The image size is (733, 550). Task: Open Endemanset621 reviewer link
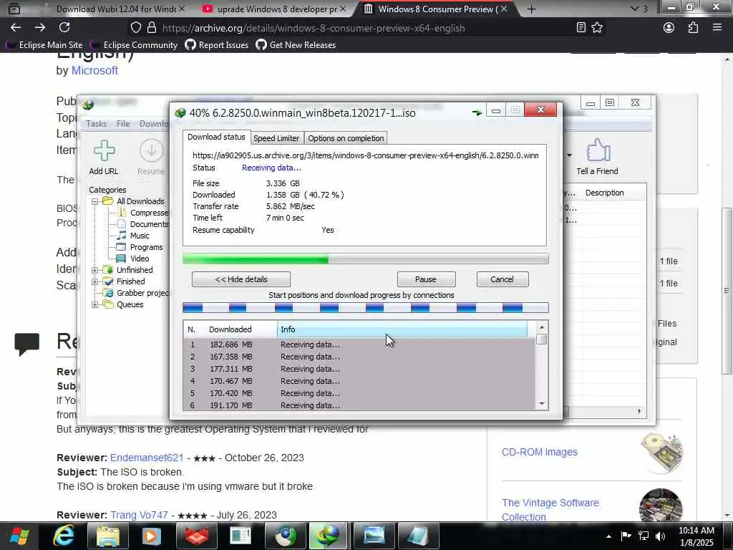click(147, 458)
